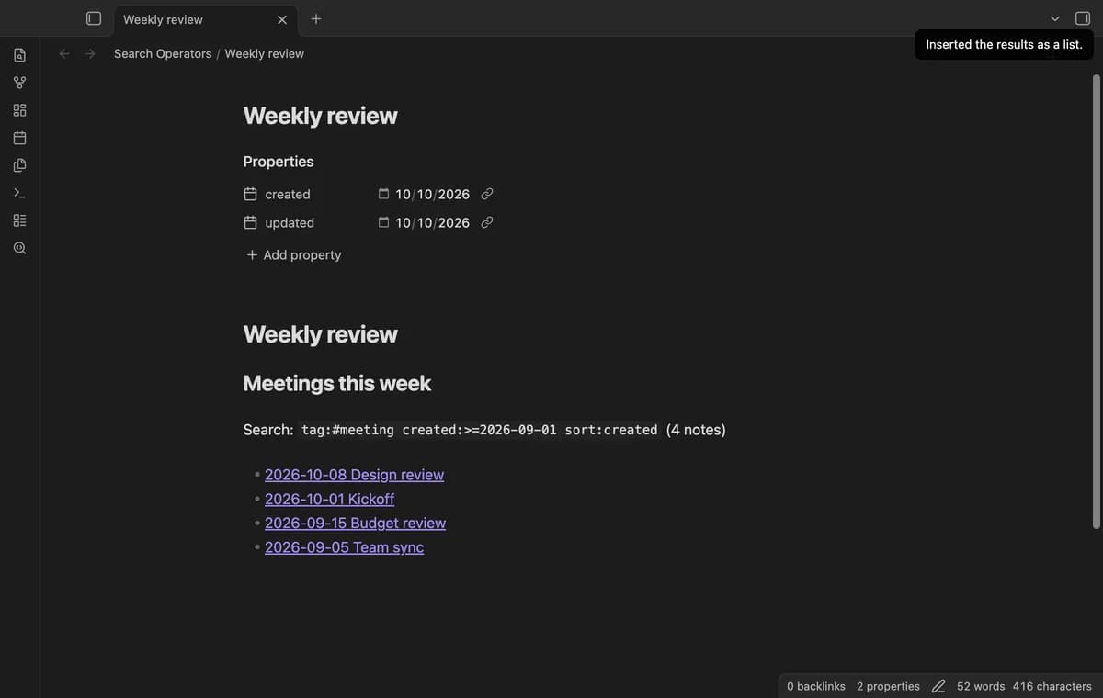Click the magnifier search icon in the ribbon
The width and height of the screenshot is (1103, 698).
click(19, 248)
